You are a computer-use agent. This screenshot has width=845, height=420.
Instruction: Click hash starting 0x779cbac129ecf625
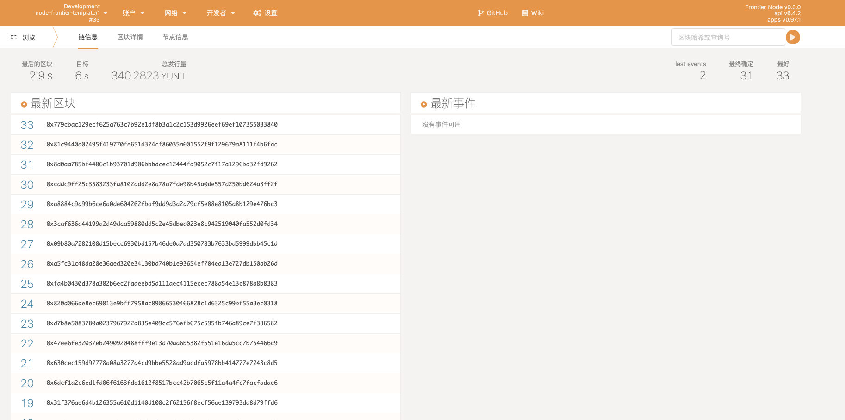(x=162, y=124)
